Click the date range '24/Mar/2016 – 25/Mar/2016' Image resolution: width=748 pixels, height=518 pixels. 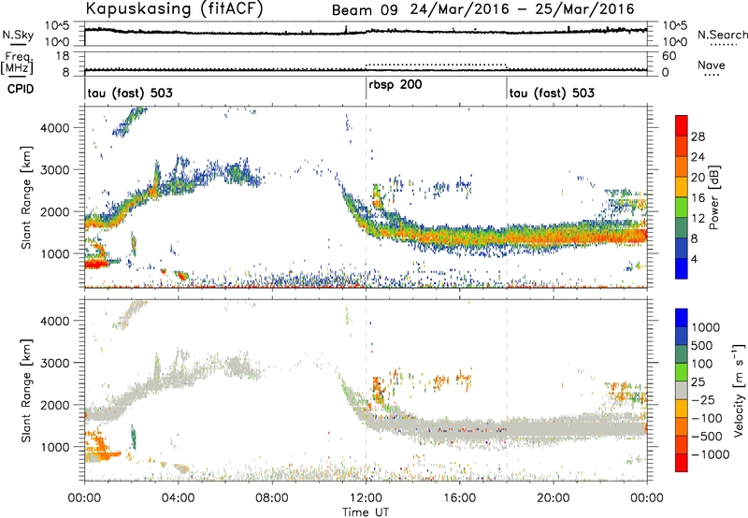(x=523, y=9)
